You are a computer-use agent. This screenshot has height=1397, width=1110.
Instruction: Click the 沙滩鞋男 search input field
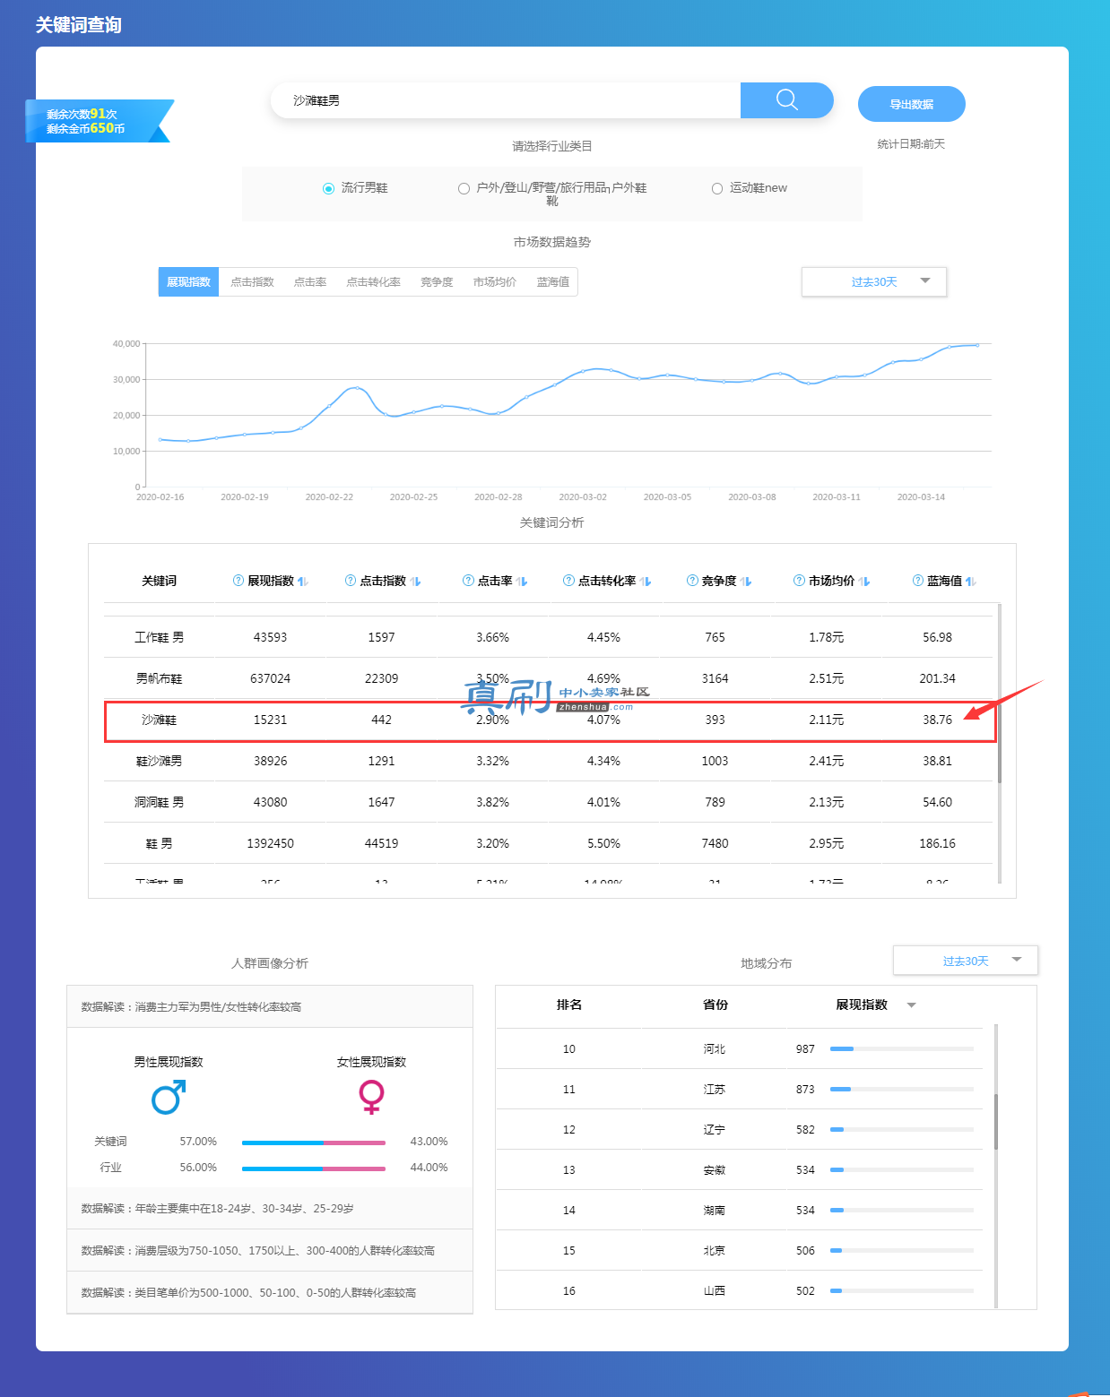506,100
